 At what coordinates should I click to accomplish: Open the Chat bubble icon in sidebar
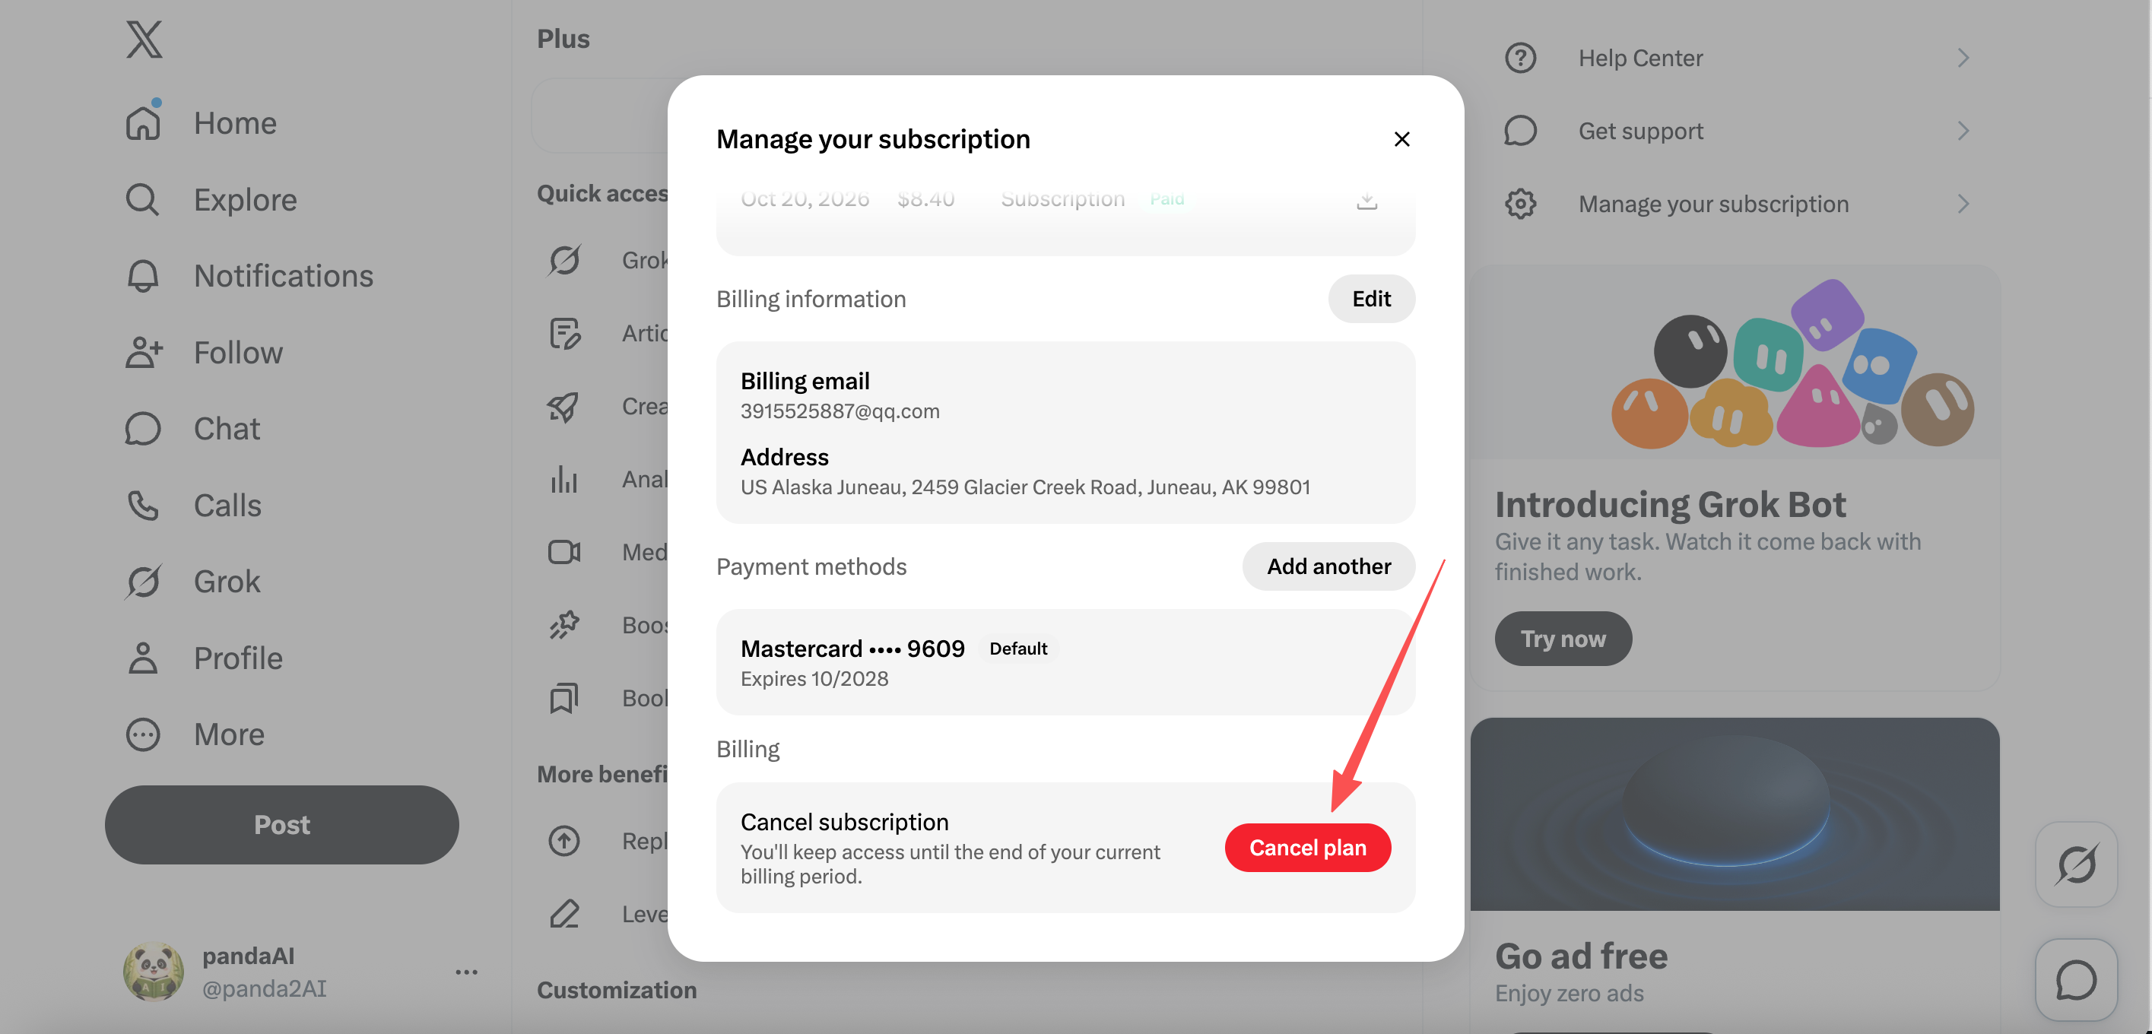(143, 429)
